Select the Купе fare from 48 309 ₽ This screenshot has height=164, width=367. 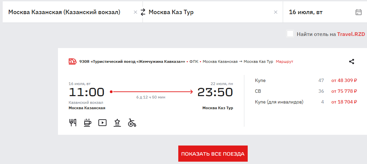(x=306, y=80)
